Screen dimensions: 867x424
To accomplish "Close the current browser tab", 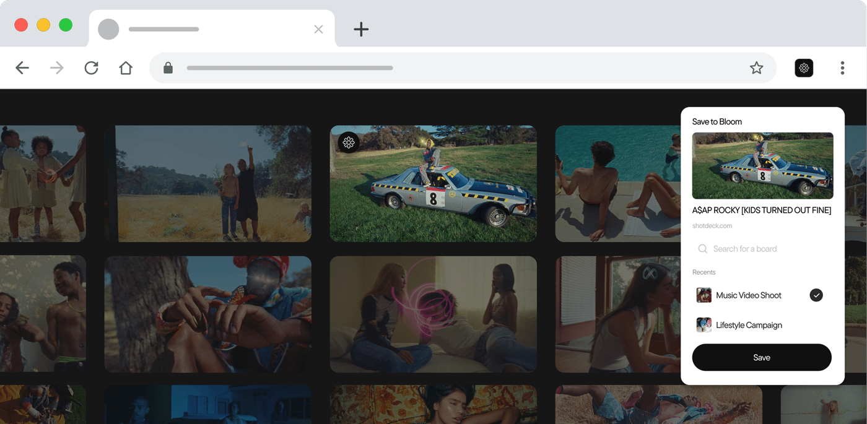I will pyautogui.click(x=318, y=29).
